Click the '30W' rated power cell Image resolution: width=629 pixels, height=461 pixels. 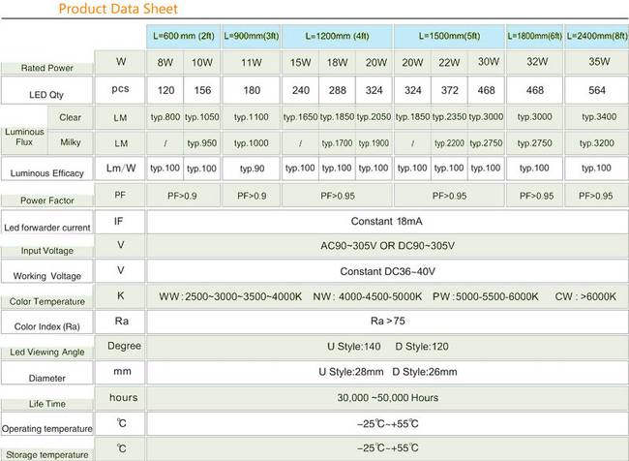pyautogui.click(x=486, y=62)
